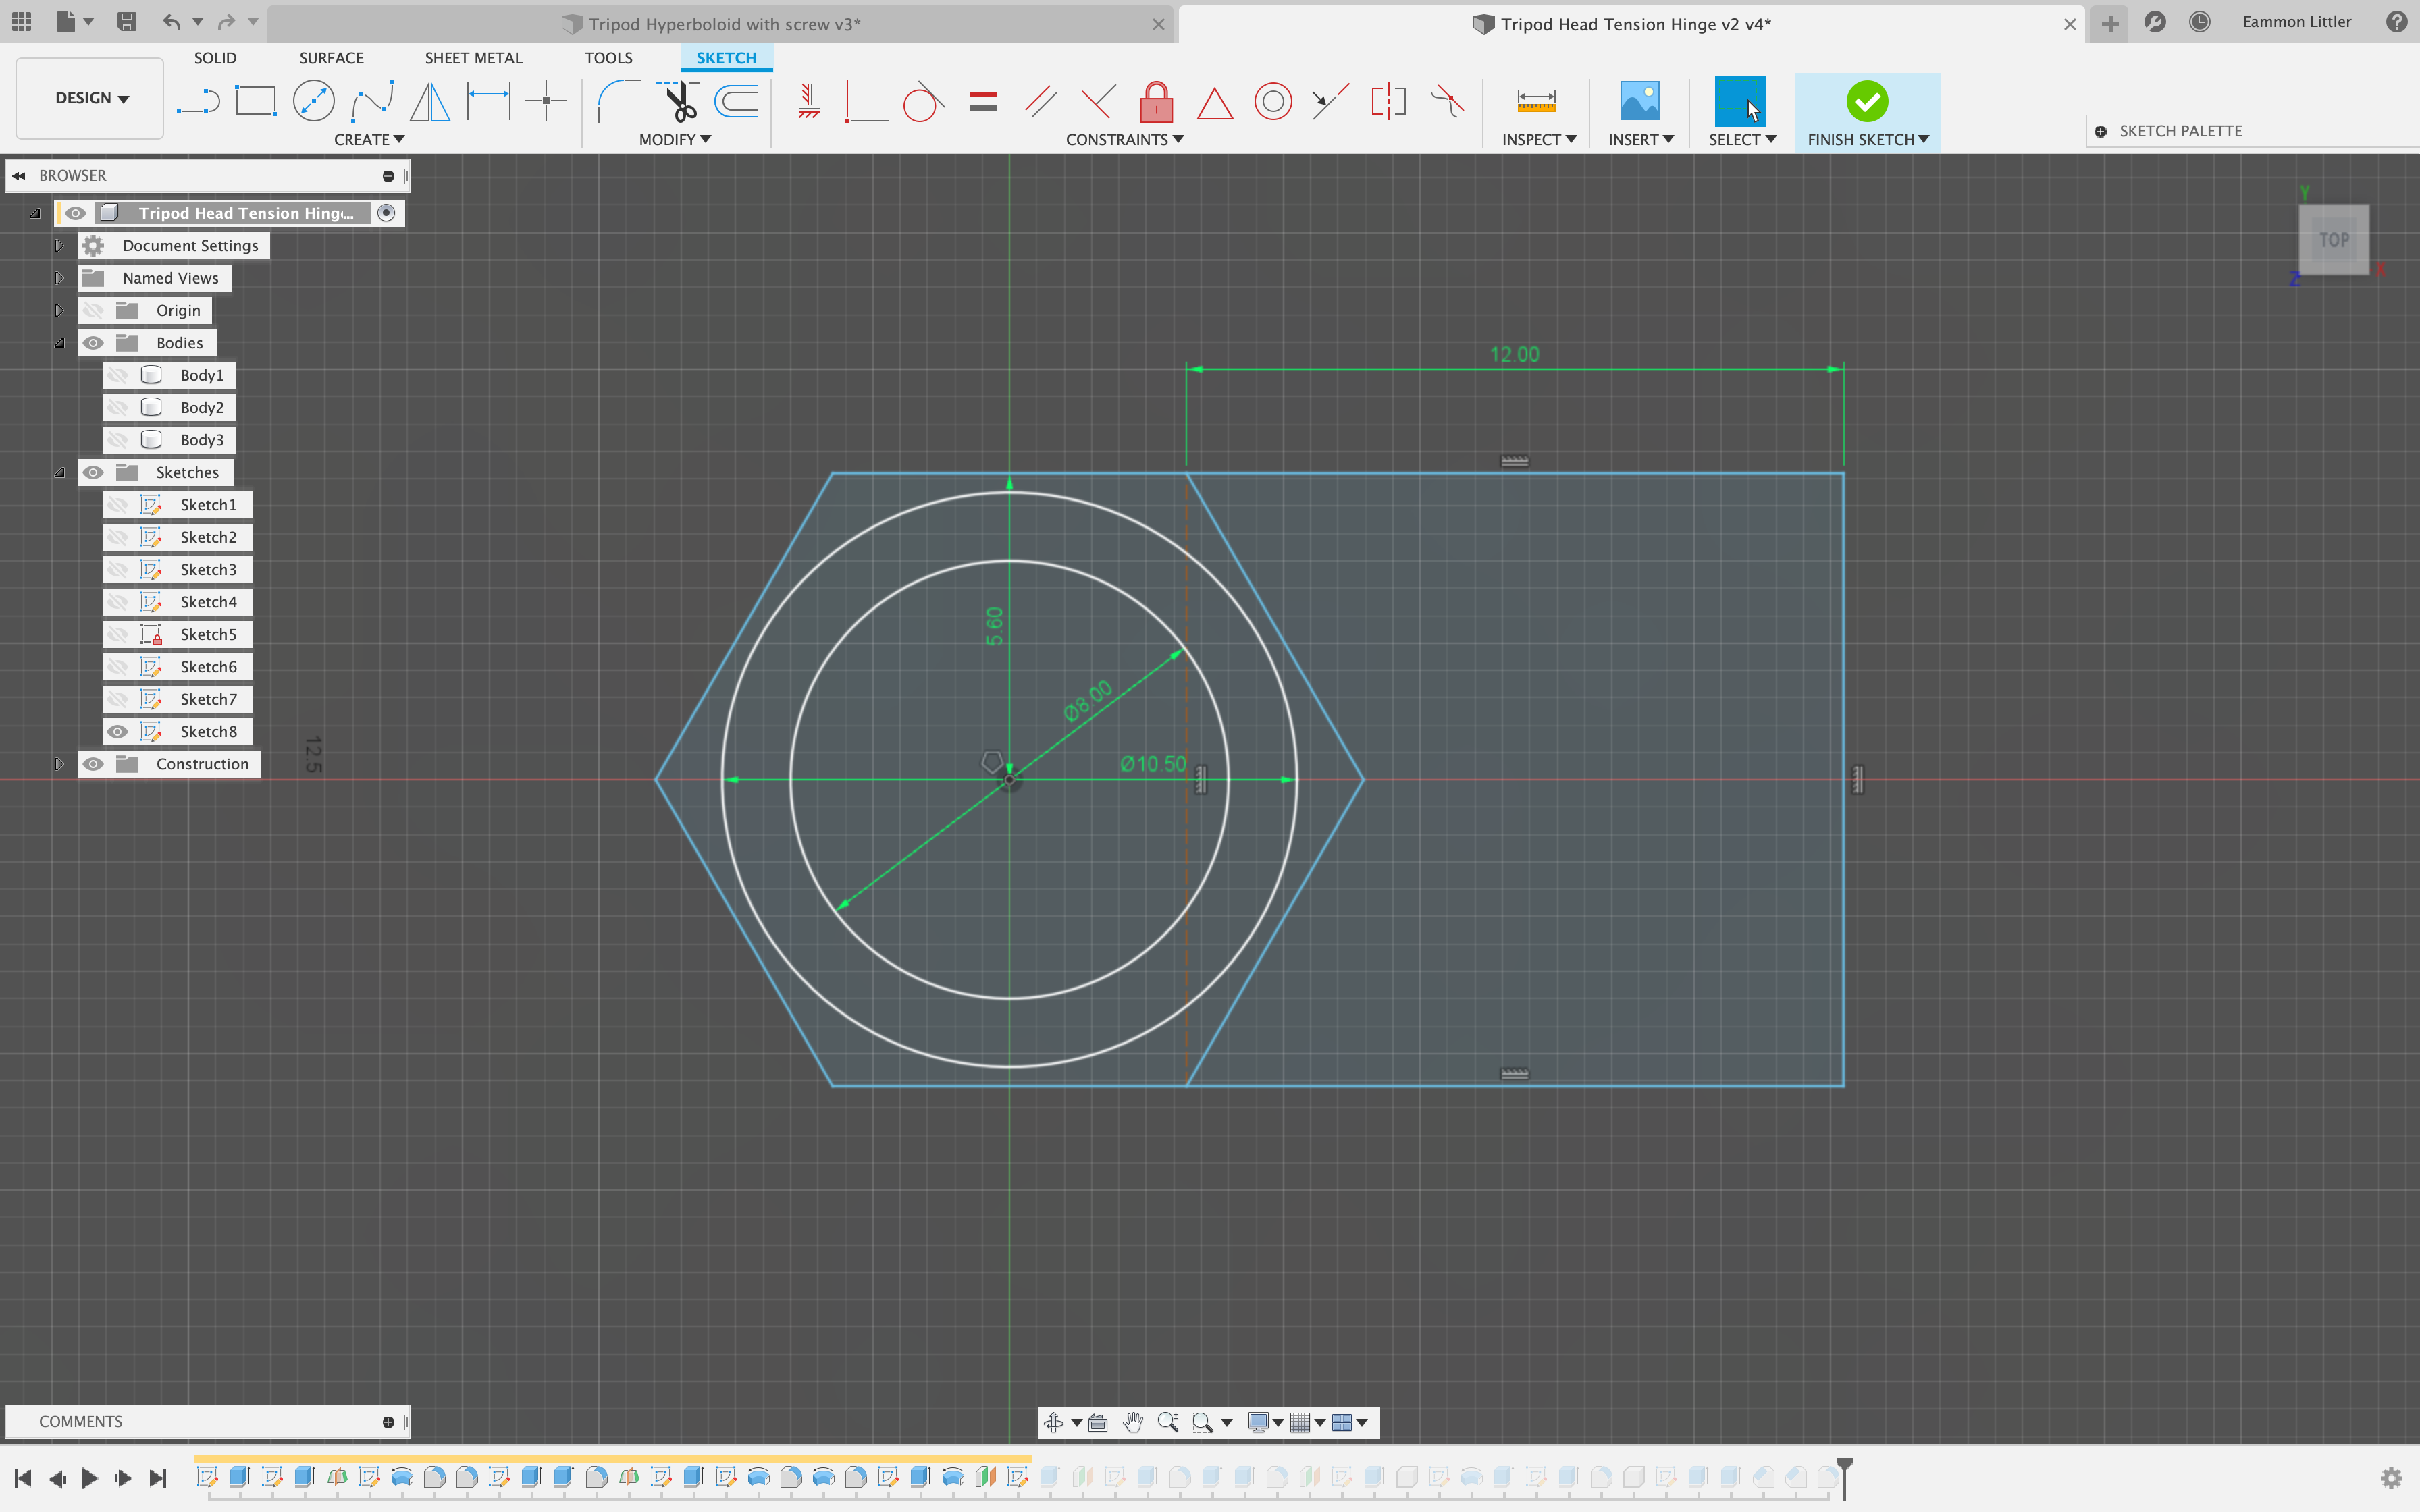Click the Finish Sketch button
This screenshot has height=1512, width=2420.
point(1866,102)
